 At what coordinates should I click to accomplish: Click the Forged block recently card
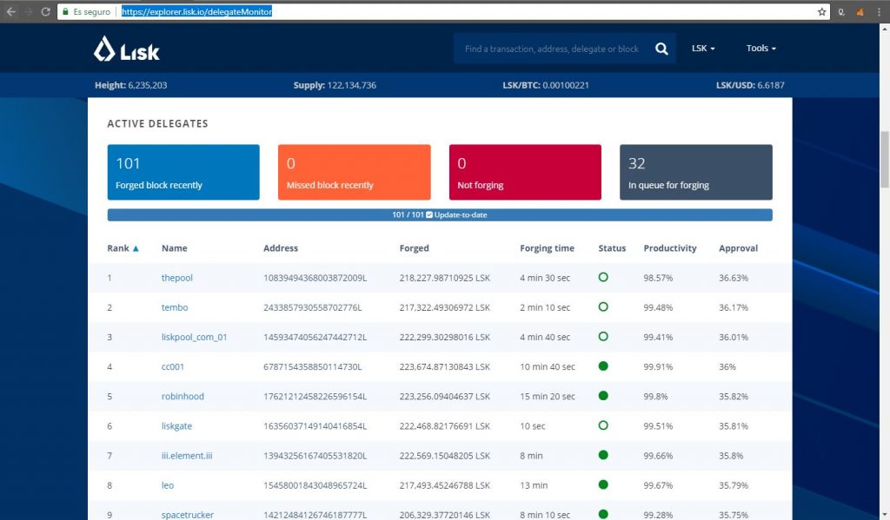pyautogui.click(x=183, y=172)
